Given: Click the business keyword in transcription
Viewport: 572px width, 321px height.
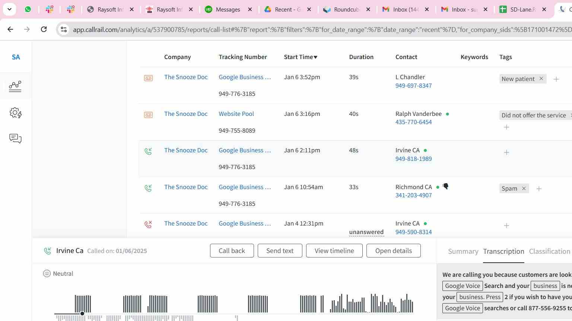Looking at the screenshot, I should [545, 286].
